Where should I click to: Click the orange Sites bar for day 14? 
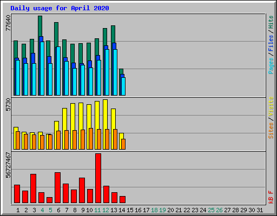click(x=123, y=144)
